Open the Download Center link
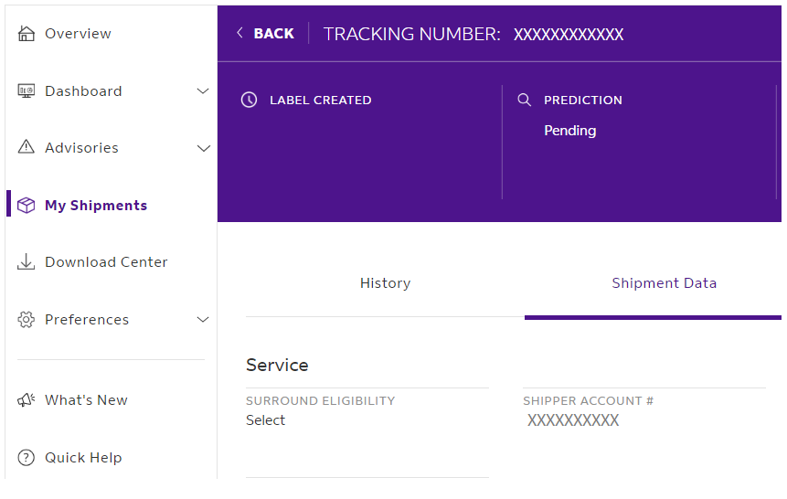787x499 pixels. tap(106, 261)
